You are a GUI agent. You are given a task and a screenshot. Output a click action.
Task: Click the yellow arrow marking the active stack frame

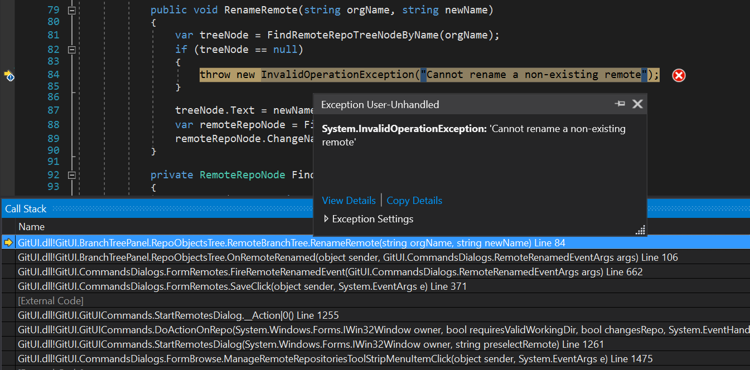coord(8,242)
